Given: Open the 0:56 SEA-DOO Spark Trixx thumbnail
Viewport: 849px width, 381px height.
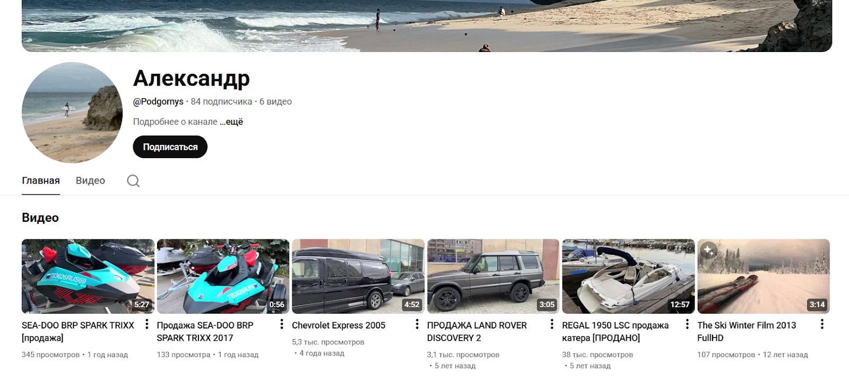Looking at the screenshot, I should [x=223, y=276].
